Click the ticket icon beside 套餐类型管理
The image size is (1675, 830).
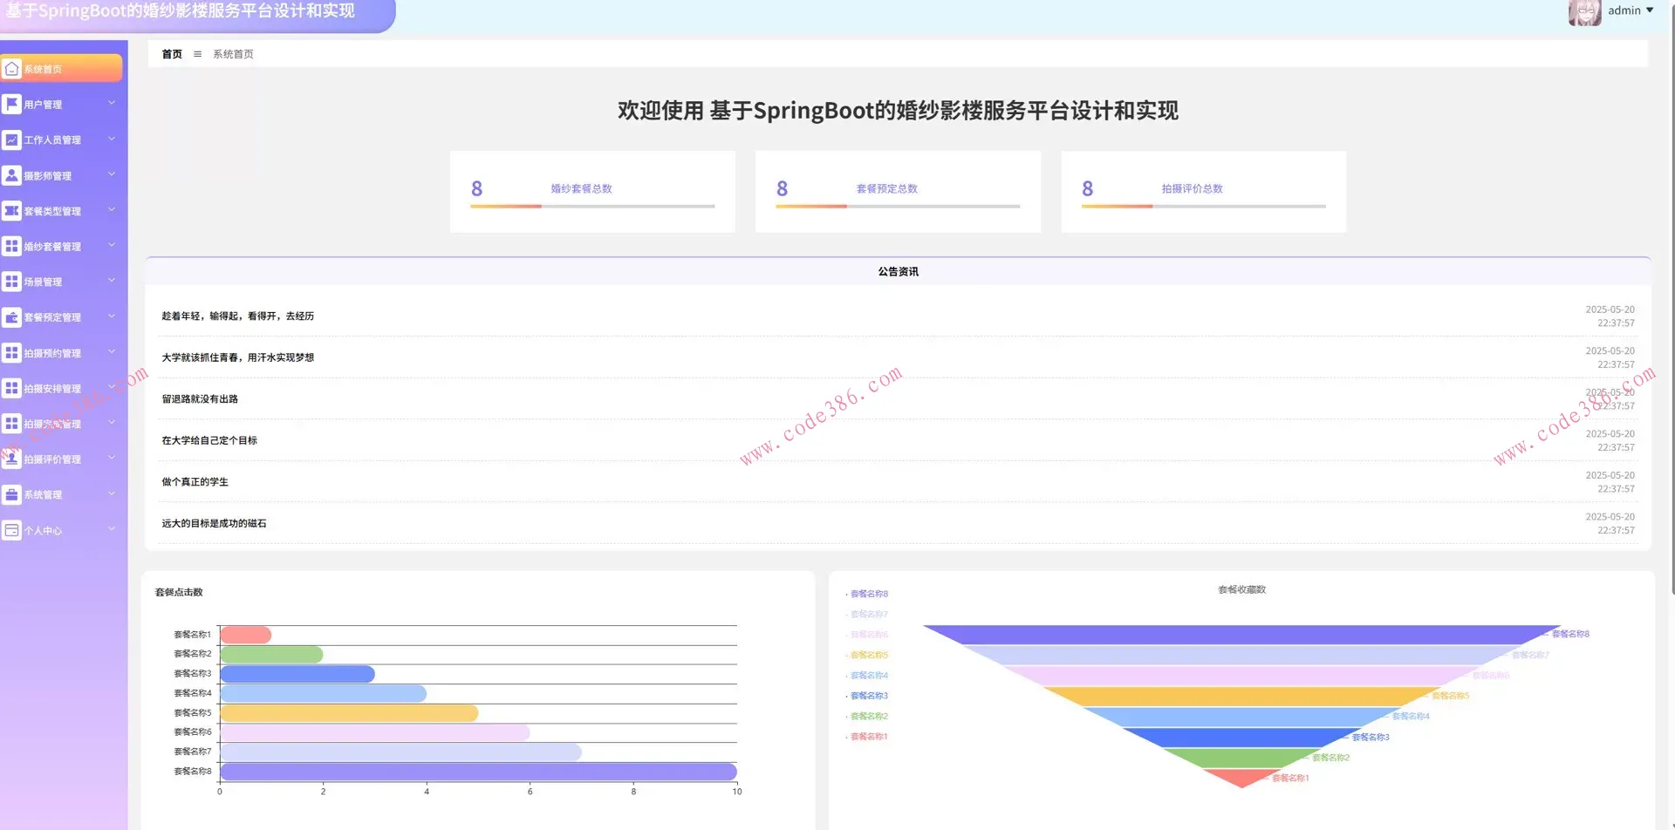[x=11, y=211]
